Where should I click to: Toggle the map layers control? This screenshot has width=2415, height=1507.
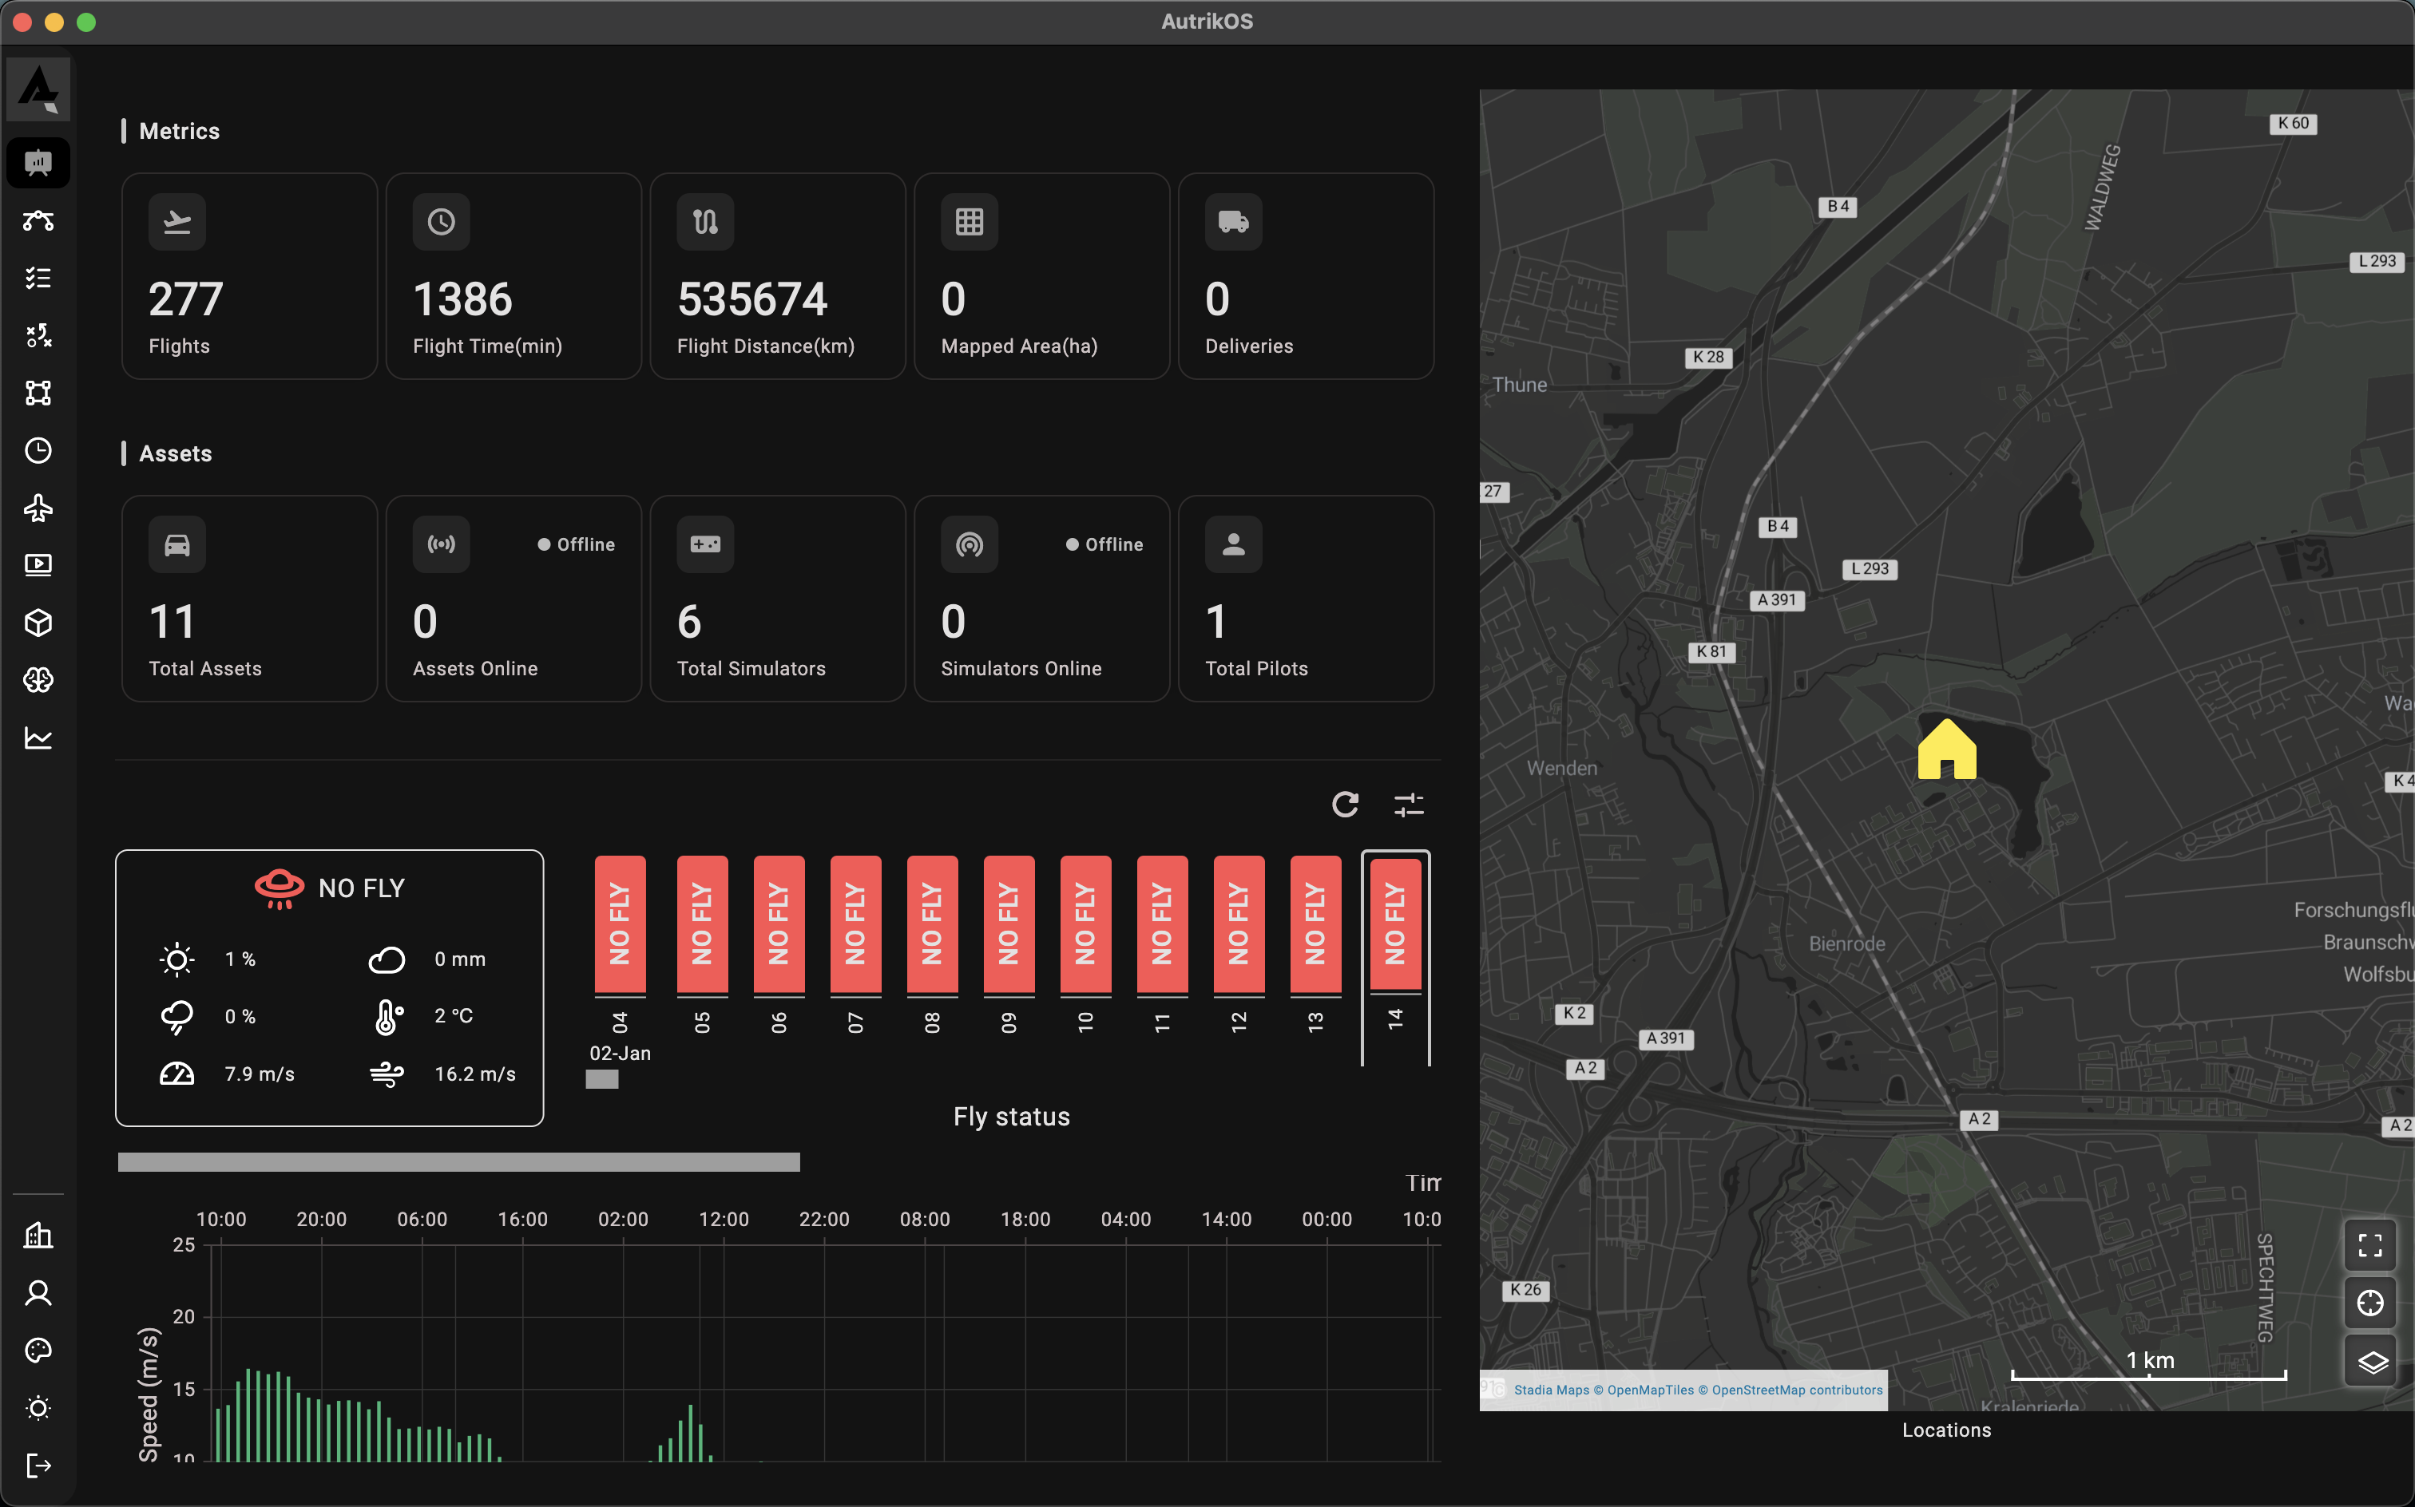(2370, 1360)
